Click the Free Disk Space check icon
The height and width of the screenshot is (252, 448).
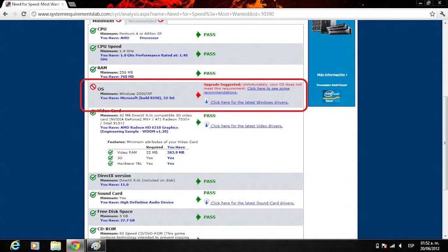93,213
